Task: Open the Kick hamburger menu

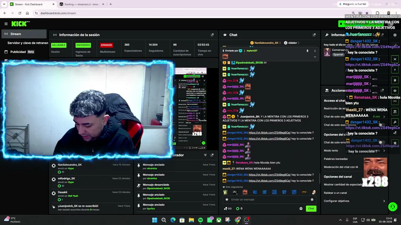Action: (x=6, y=24)
